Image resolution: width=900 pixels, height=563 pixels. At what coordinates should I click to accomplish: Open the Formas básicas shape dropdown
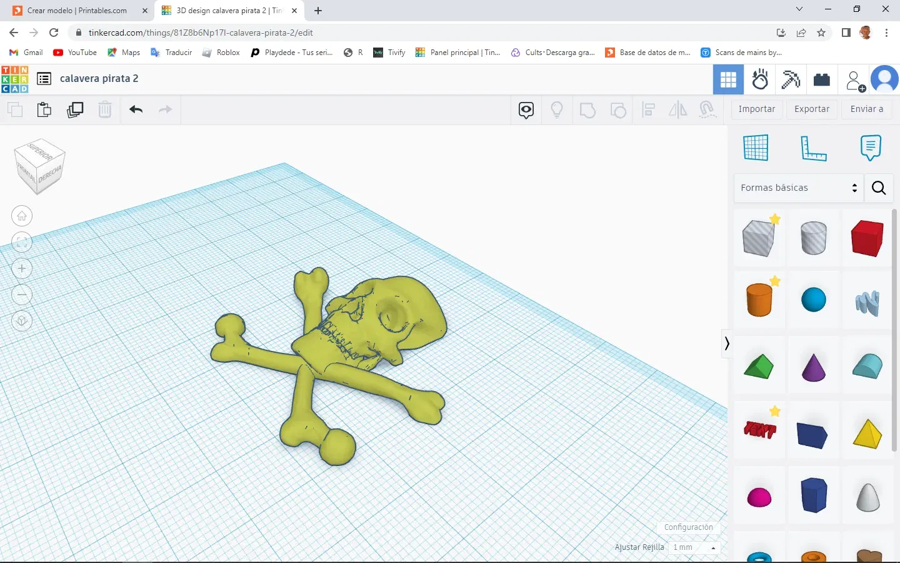pos(798,188)
